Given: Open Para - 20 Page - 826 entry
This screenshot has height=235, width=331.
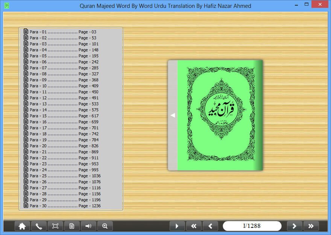Looking at the screenshot, I should click(61, 146).
